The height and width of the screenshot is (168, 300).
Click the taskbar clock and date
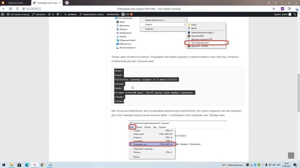click(x=286, y=165)
